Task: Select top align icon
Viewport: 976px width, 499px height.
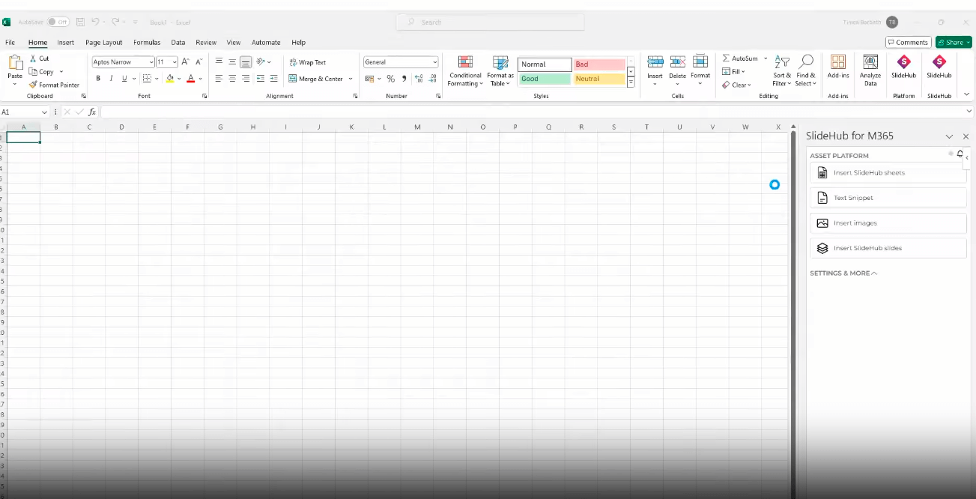Action: click(219, 62)
